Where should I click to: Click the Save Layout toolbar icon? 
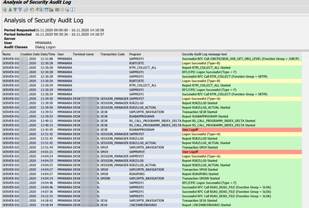pos(67,10)
